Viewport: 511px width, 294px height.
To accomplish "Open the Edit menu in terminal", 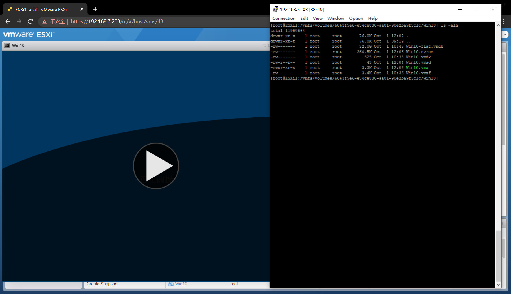I will coord(304,18).
